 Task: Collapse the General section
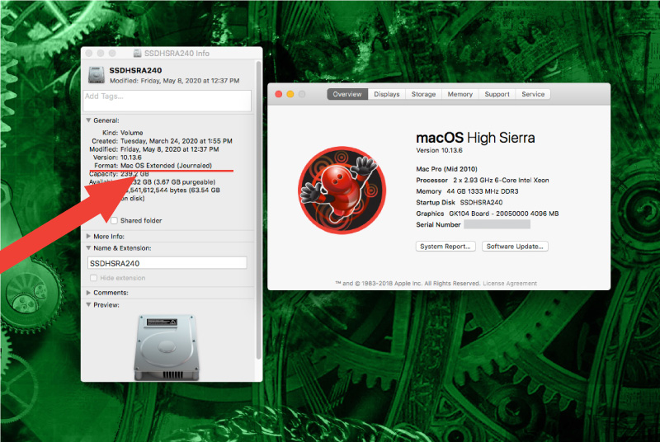[88, 120]
